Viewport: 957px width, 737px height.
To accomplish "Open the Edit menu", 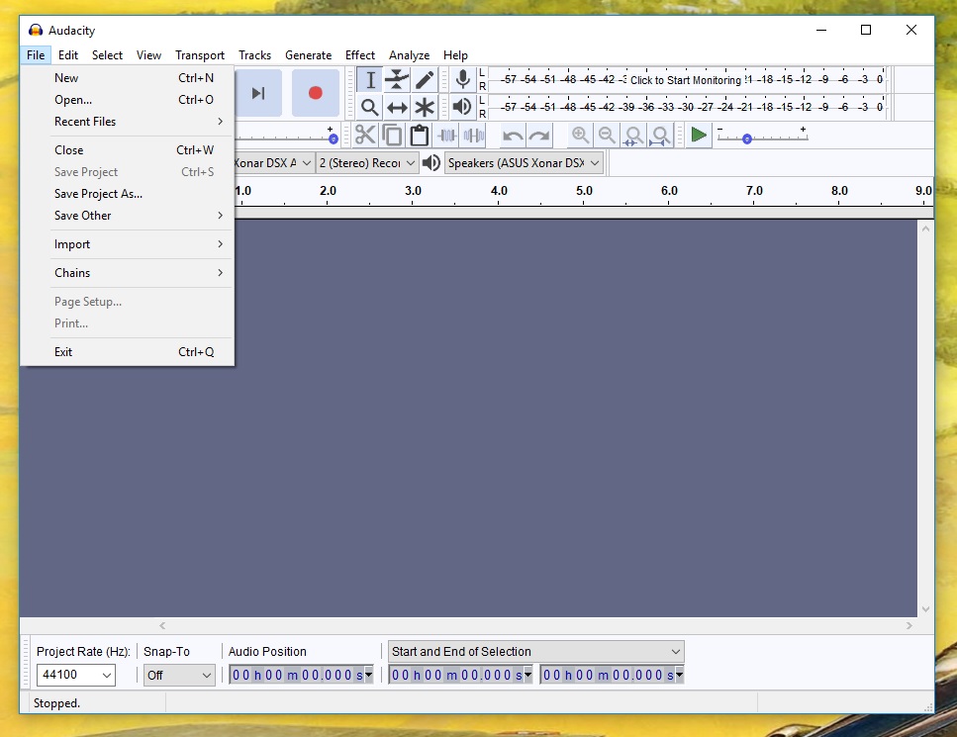I will pos(68,55).
